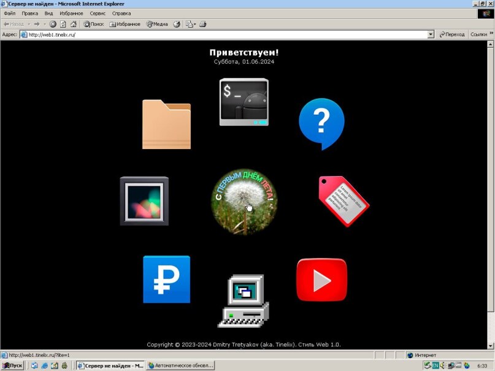This screenshot has height=371, width=495.
Task: Open the gallery picture frame icon
Action: 144,201
